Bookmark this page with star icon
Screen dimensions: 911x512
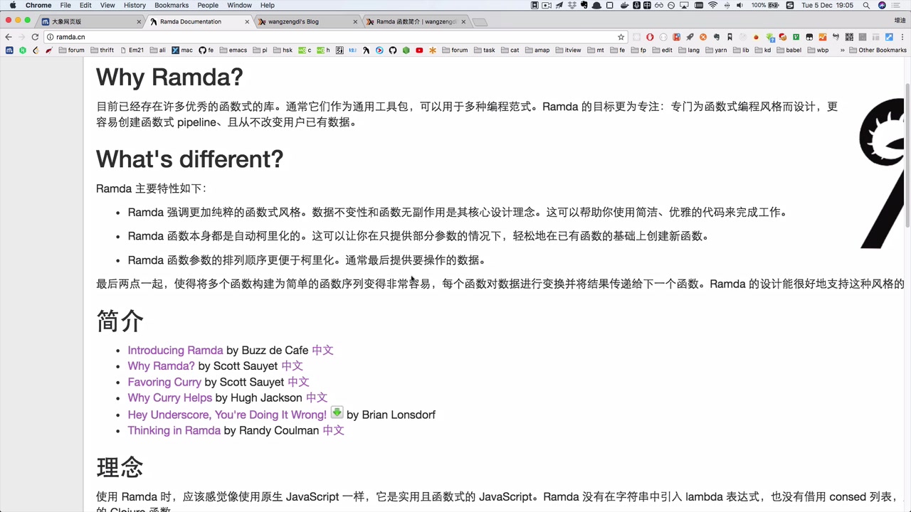click(x=621, y=37)
